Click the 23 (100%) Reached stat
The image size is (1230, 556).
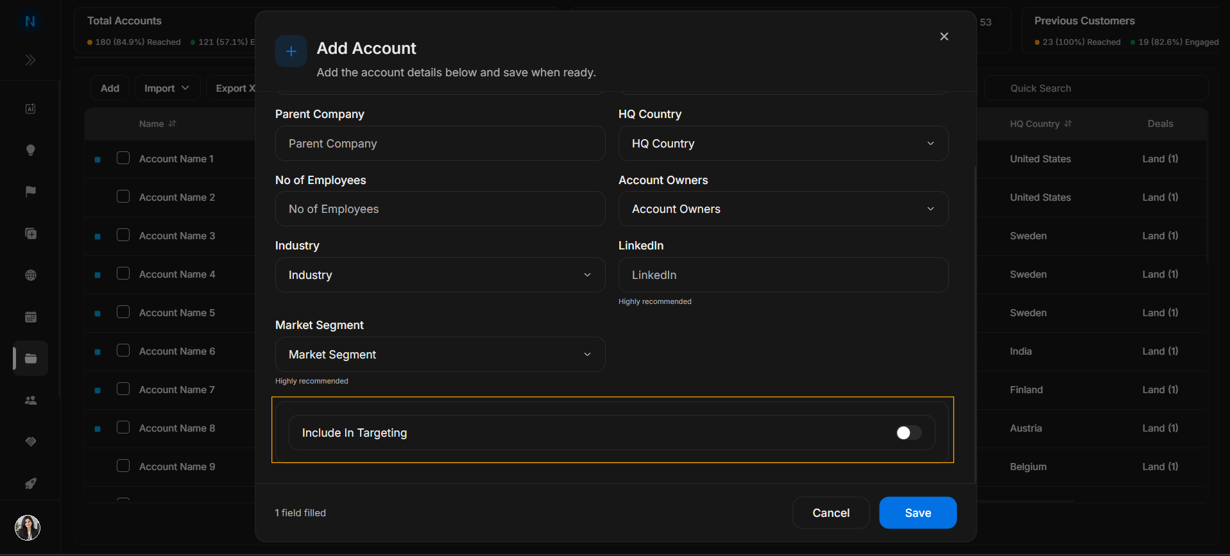(x=1077, y=42)
